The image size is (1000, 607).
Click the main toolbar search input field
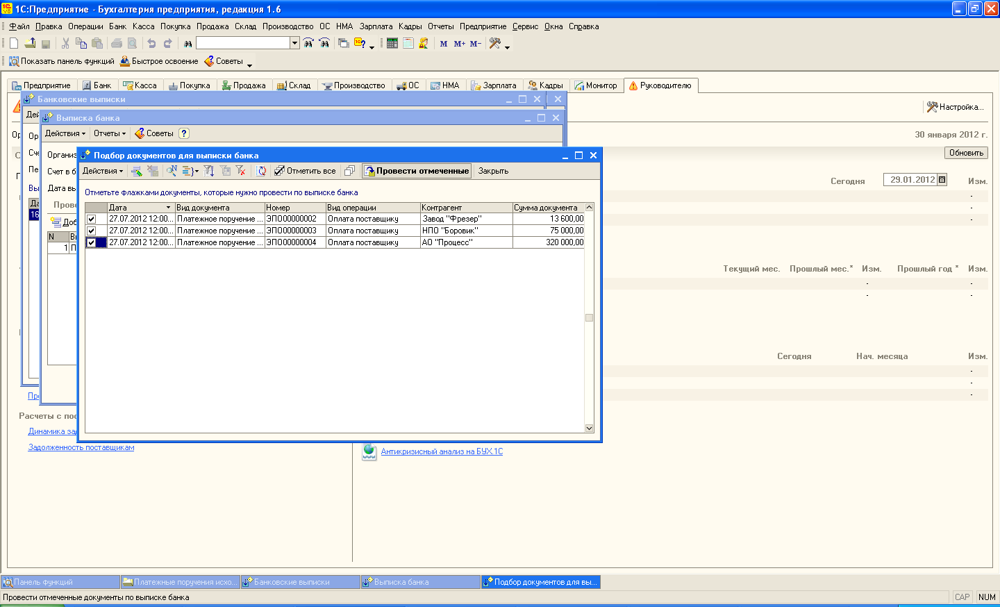[x=243, y=43]
